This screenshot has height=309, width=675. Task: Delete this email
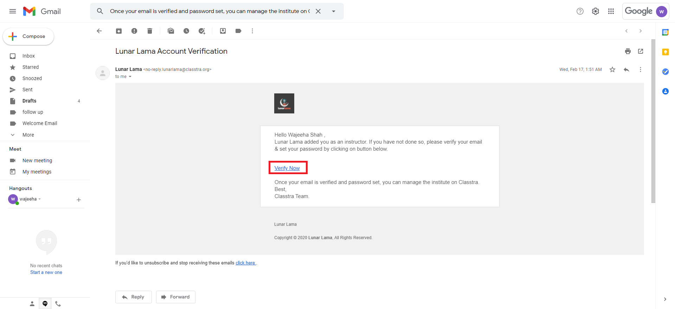pos(150,31)
